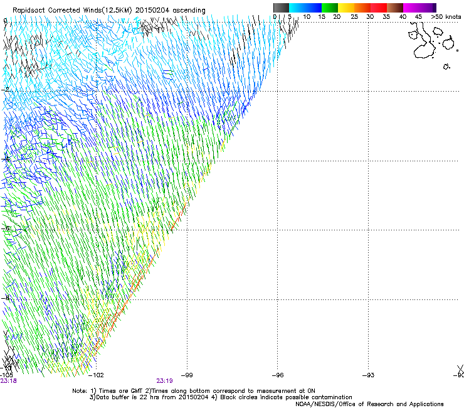
Task: Click the word 'ascending' in the title
Action: tap(189, 11)
